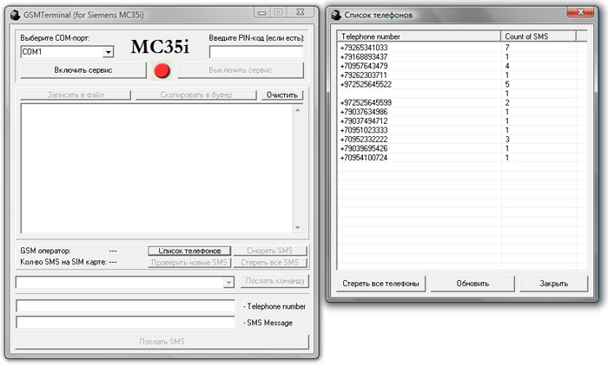This screenshot has height=366, width=608.
Task: Close the Список телефонов window
Action: [x=580, y=12]
